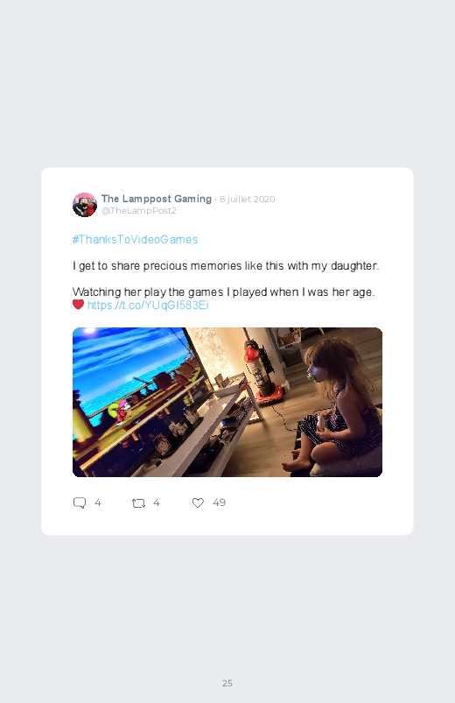Screen dimensions: 455x703
Task: Open the #ThanksToVideoGames hashtag
Action: click(135, 239)
